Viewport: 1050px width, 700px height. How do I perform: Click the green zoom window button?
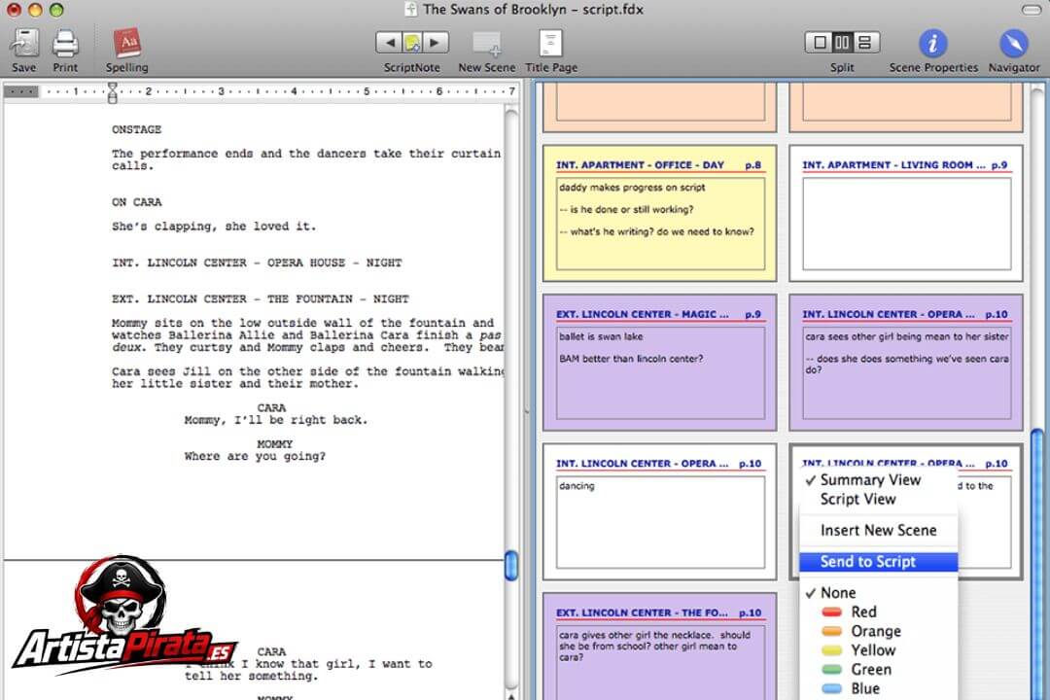[x=57, y=10]
